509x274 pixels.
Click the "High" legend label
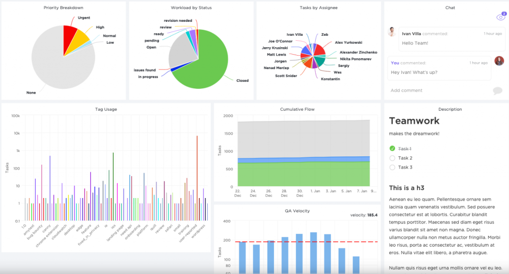click(x=100, y=28)
